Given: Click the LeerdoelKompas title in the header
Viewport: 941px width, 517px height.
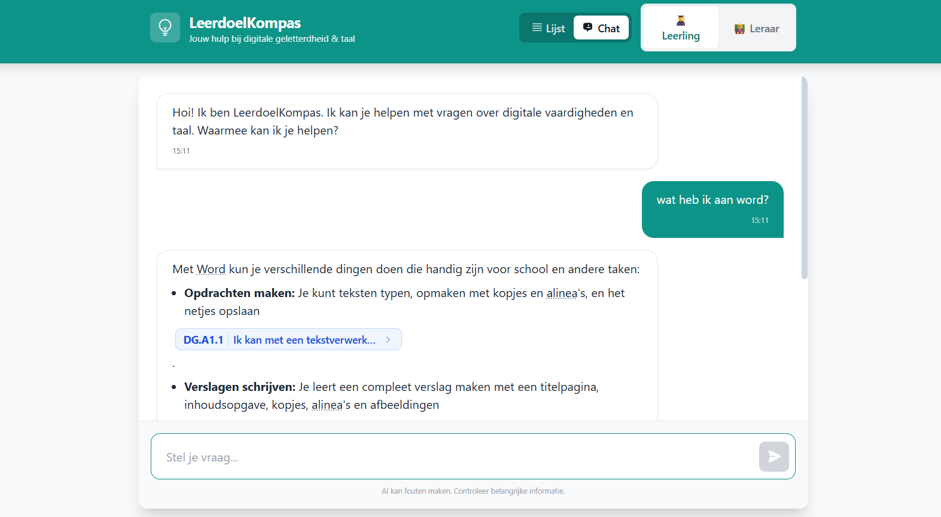Looking at the screenshot, I should [245, 23].
